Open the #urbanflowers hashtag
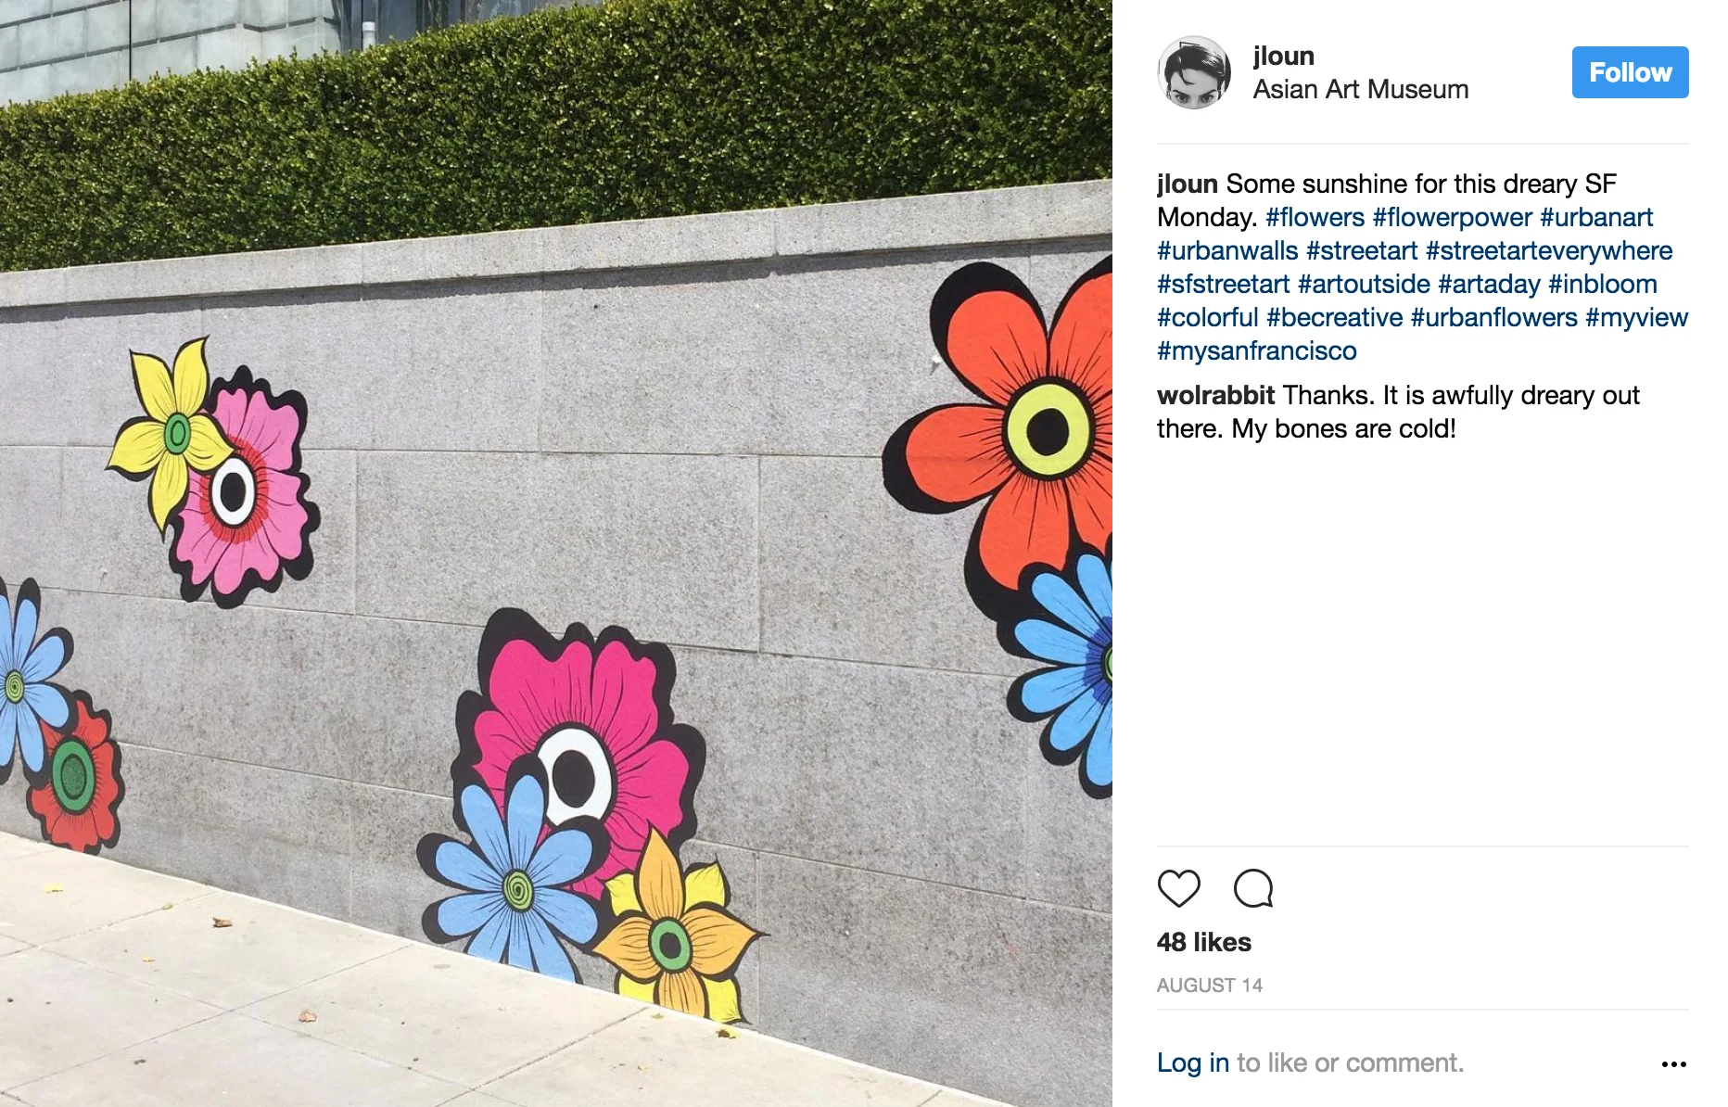The height and width of the screenshot is (1107, 1728). tap(1493, 317)
